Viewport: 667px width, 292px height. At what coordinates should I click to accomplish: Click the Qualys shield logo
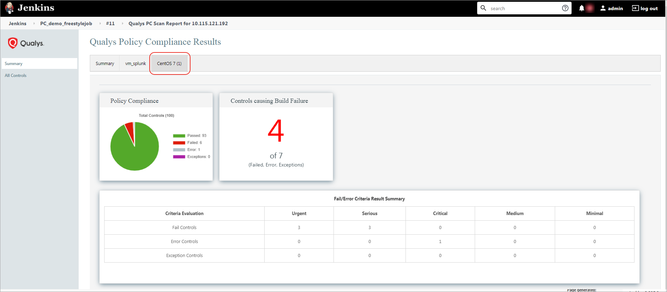click(x=13, y=43)
